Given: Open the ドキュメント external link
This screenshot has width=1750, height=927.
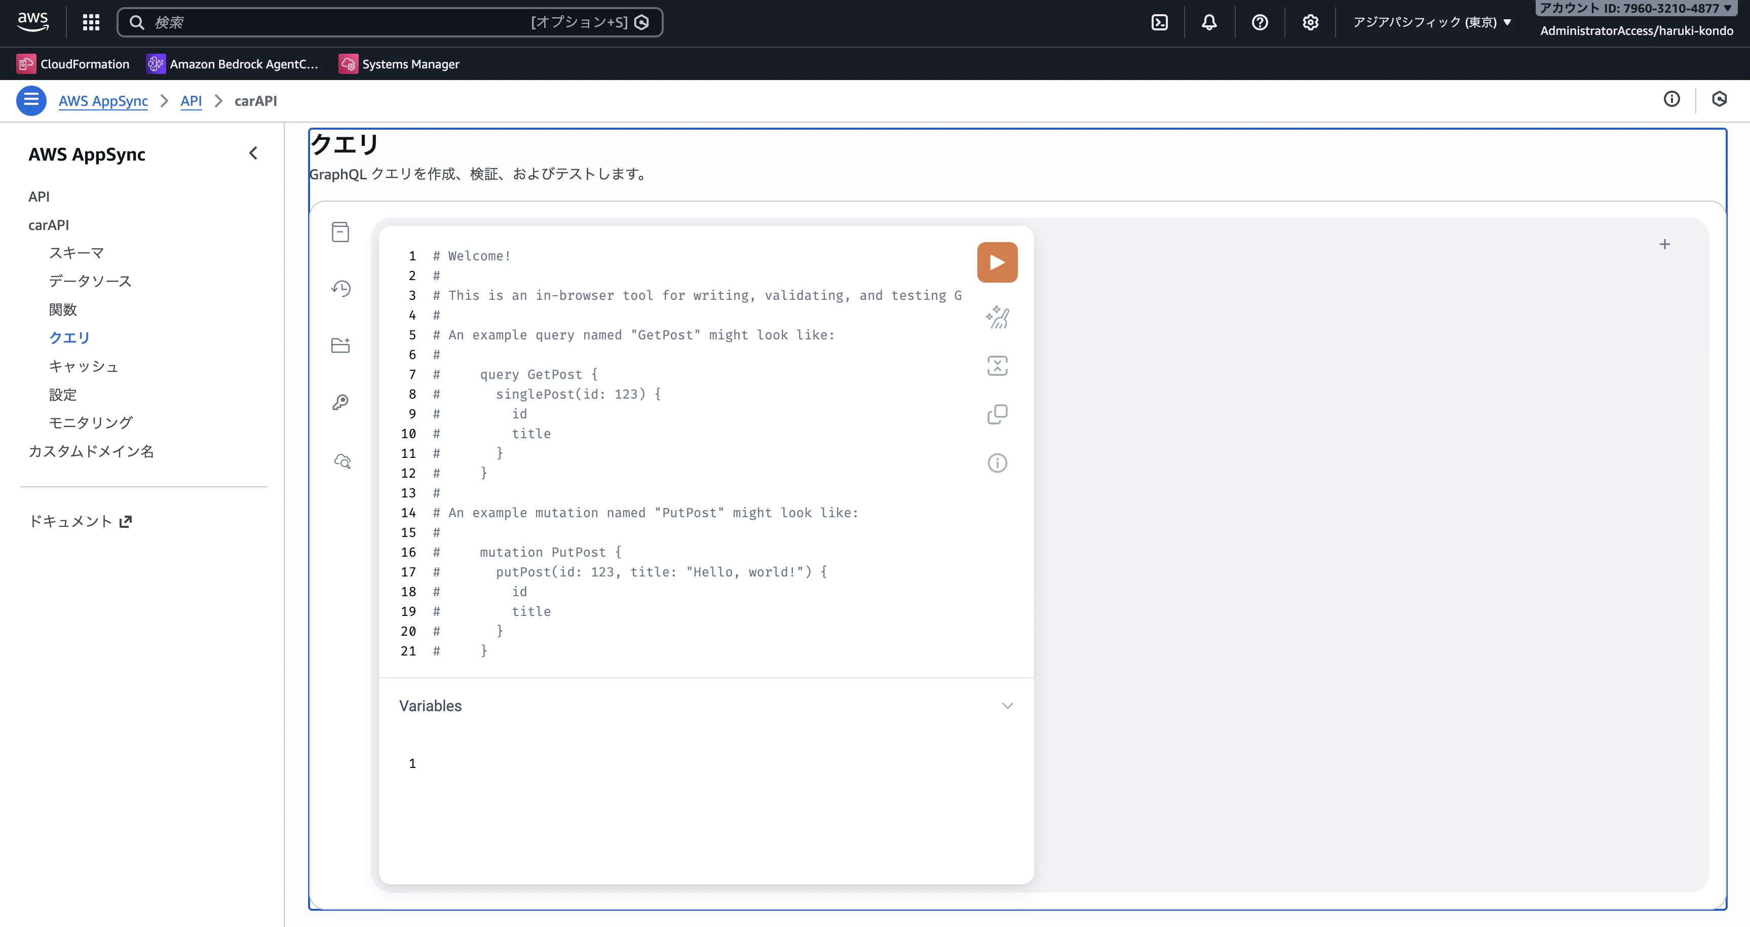Looking at the screenshot, I should [x=80, y=522].
